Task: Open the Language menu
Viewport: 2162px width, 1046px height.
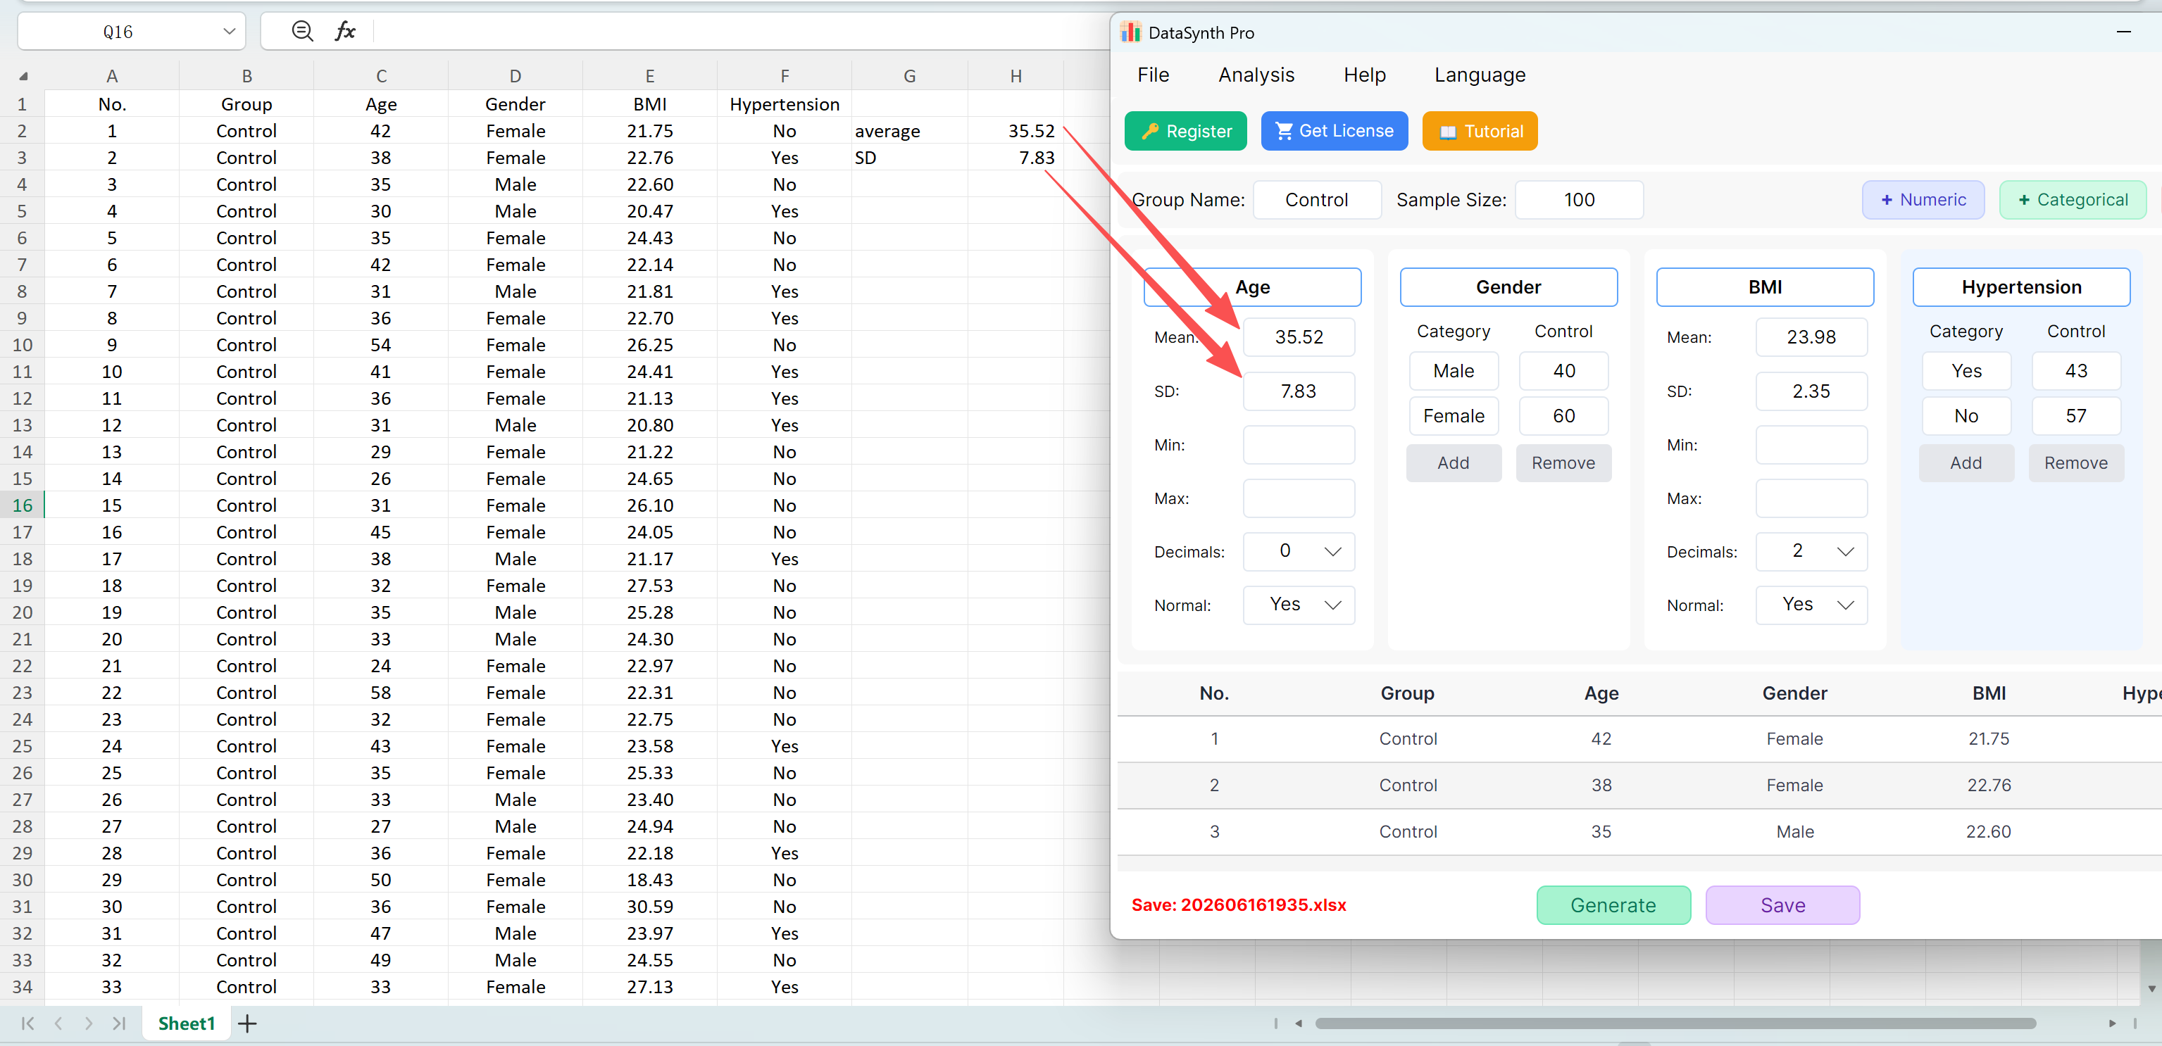Action: coord(1479,75)
